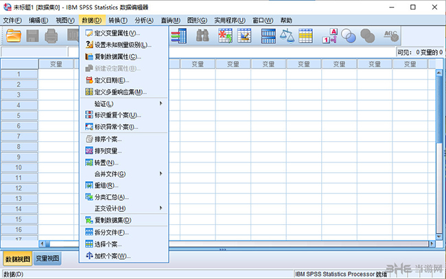Image resolution: width=446 pixels, height=279 pixels.
Task: Select 排列变量 menu item
Action: click(124, 151)
